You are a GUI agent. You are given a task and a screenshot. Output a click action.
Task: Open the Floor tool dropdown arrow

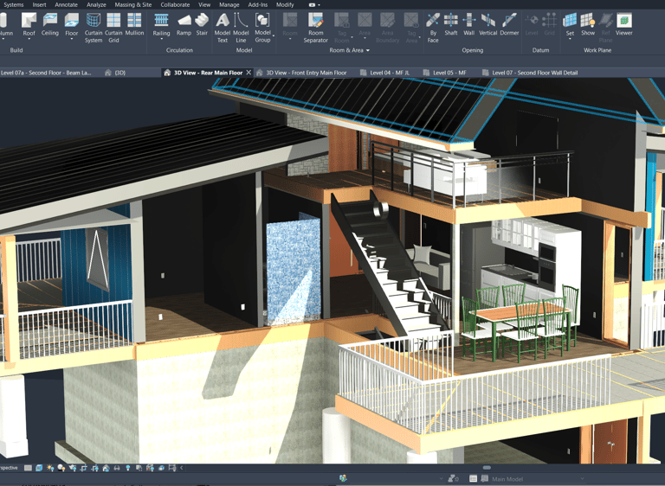pyautogui.click(x=71, y=40)
